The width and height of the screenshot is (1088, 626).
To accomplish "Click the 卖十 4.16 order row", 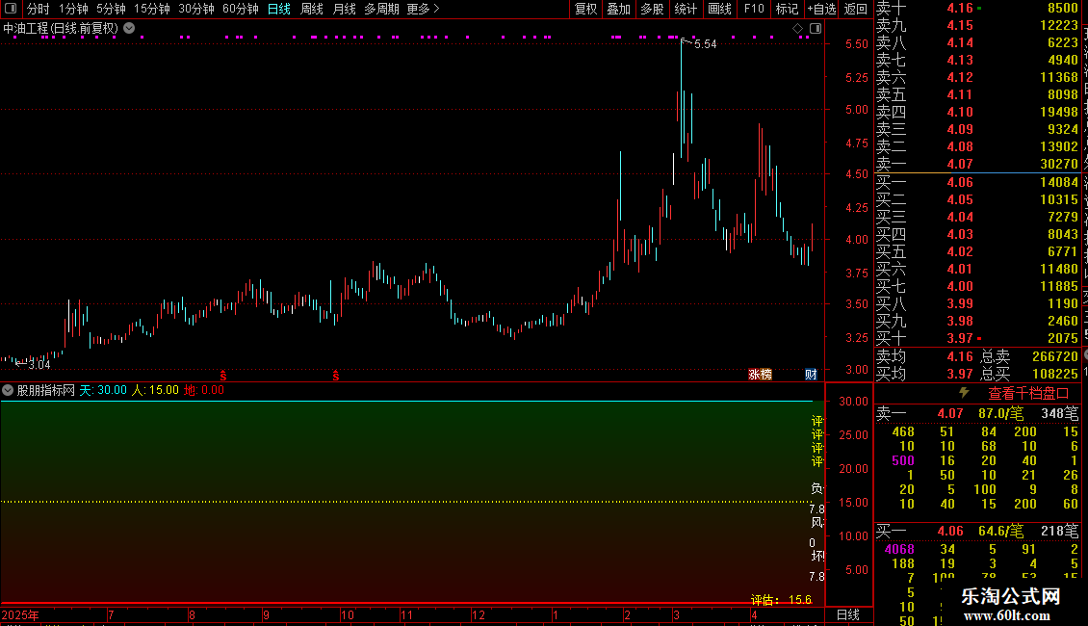I will tap(977, 9).
